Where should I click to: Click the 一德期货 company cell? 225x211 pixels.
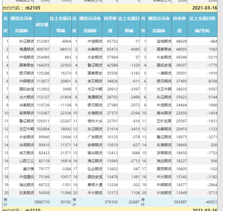[x=164, y=73]
